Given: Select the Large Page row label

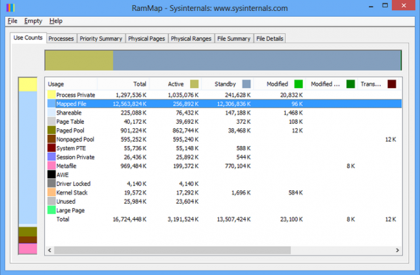Looking at the screenshot, I should pyautogui.click(x=70, y=210).
